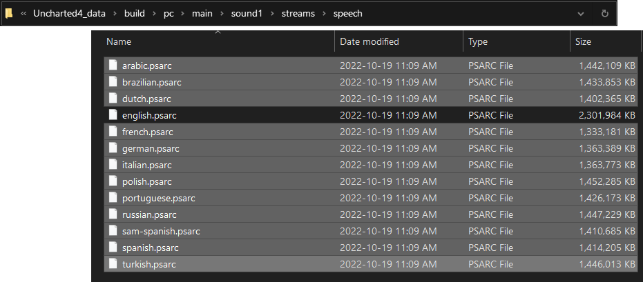643x282 pixels.
Task: Refresh the current folder view
Action: point(604,13)
